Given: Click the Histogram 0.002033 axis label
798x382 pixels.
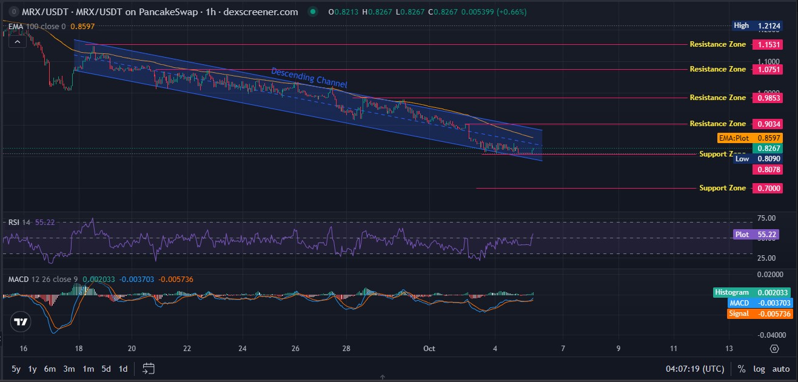Looking at the screenshot, I should pyautogui.click(x=753, y=293).
